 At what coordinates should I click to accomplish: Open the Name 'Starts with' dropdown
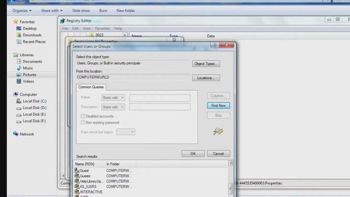(x=113, y=97)
